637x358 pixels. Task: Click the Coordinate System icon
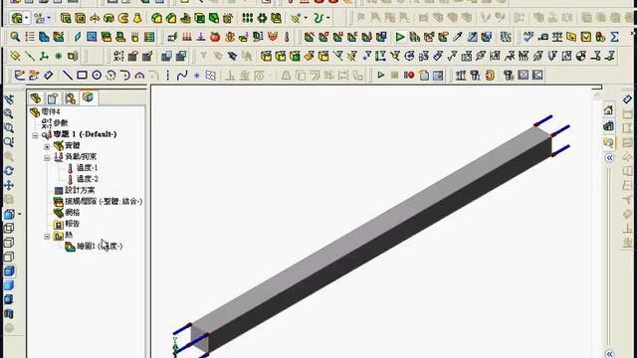tap(44, 56)
